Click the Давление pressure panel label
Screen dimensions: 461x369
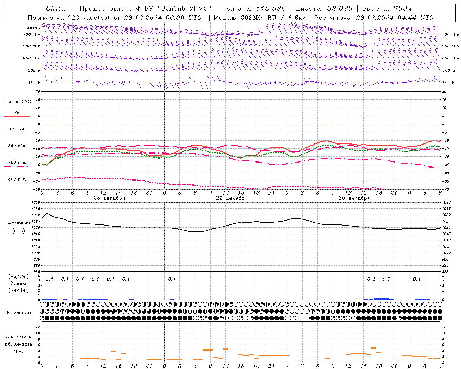click(x=19, y=222)
